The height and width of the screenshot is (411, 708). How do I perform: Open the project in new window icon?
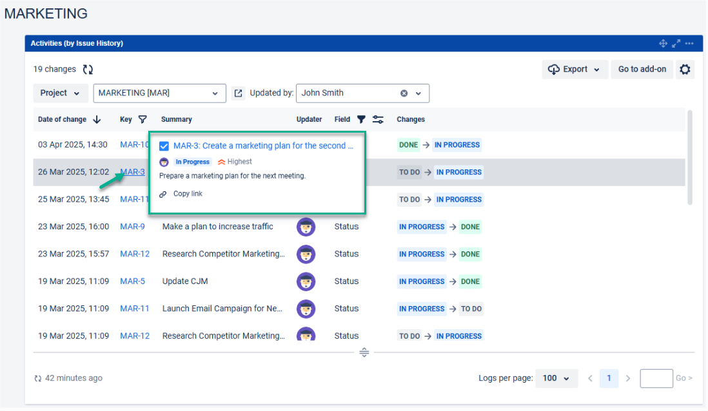239,93
